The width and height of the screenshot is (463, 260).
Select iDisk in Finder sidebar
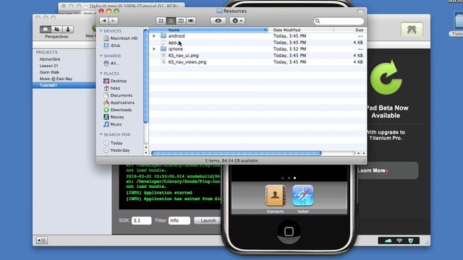click(x=112, y=45)
